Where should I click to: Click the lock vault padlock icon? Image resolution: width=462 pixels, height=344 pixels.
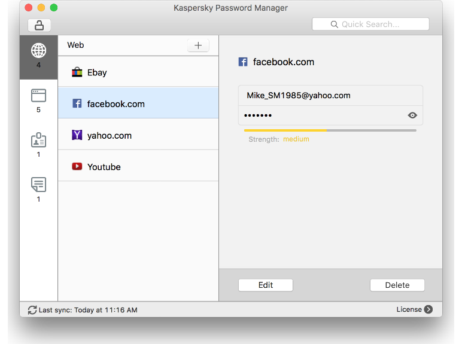click(x=39, y=25)
